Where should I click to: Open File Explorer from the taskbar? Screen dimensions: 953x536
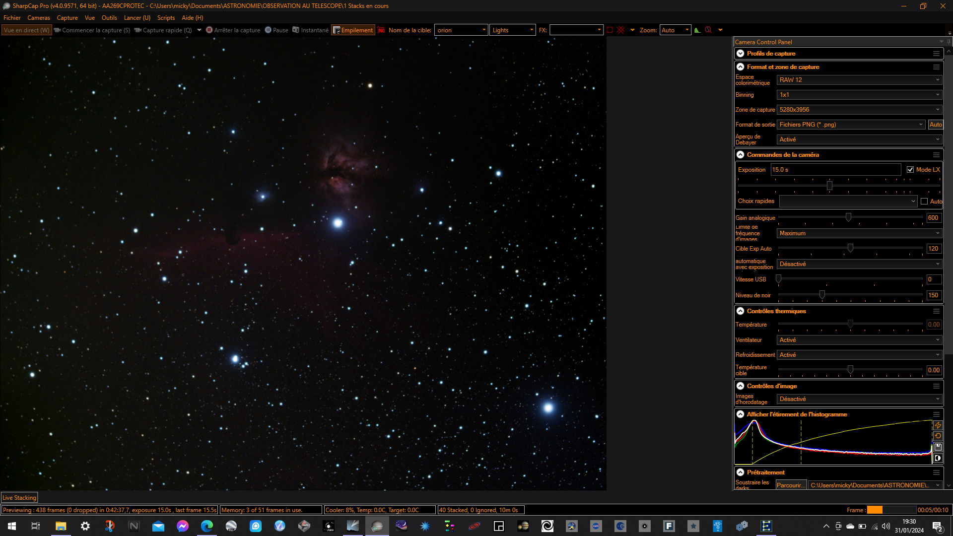(61, 526)
